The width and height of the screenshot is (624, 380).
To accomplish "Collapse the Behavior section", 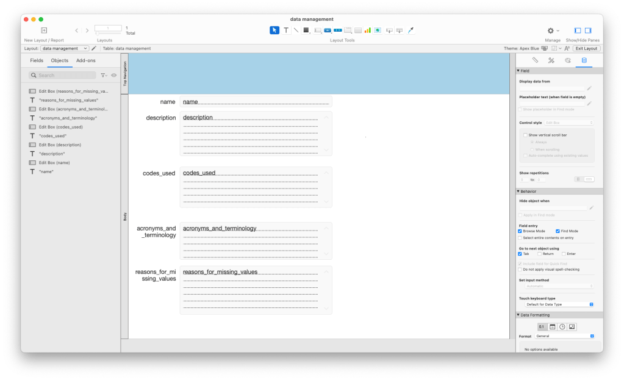I will [x=518, y=192].
